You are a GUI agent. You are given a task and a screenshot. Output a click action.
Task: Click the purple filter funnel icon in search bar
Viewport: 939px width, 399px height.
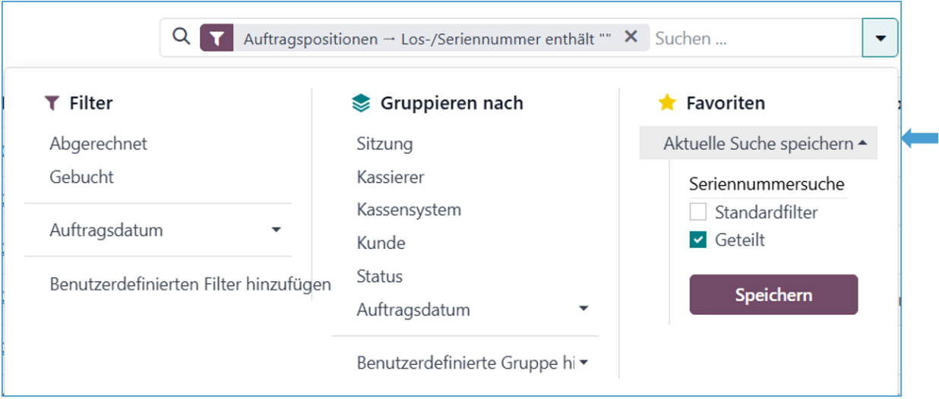pyautogui.click(x=217, y=38)
